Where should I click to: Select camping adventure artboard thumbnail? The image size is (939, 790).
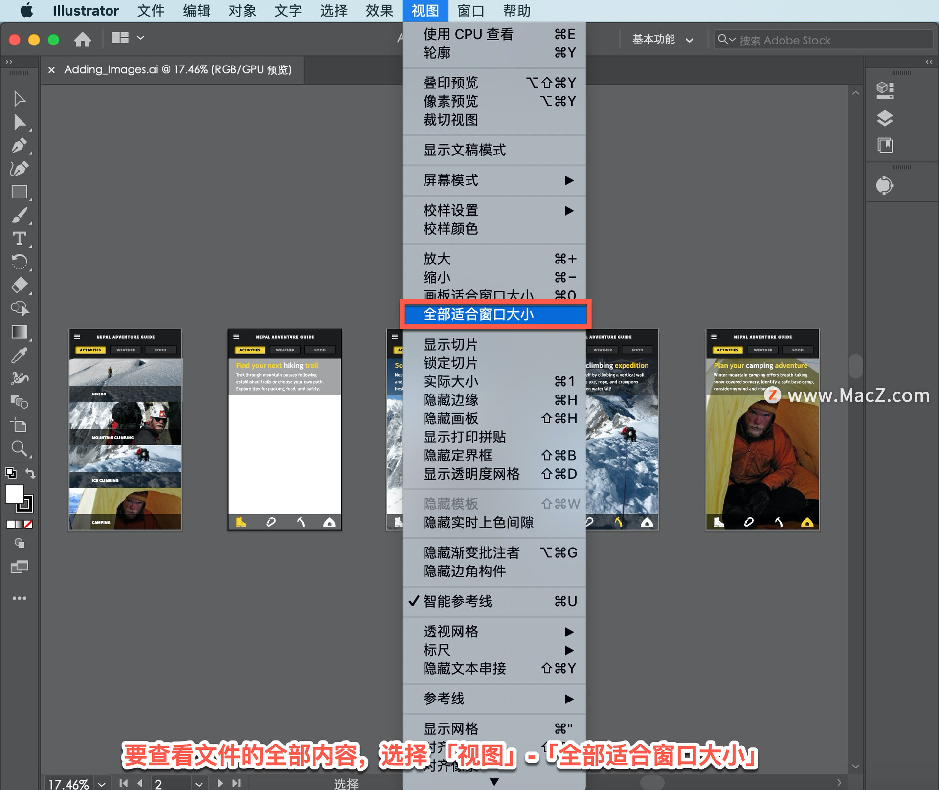click(x=762, y=430)
